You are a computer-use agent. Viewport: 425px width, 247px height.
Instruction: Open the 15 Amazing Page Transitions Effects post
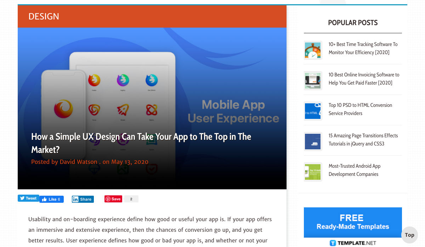(363, 139)
